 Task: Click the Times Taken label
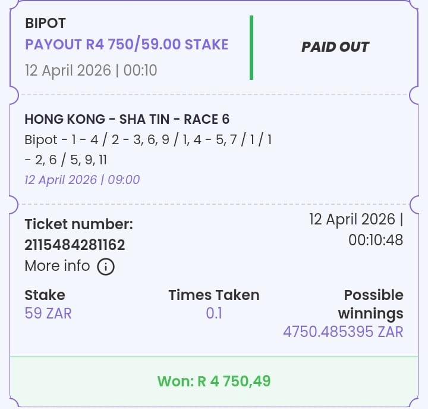tap(214, 295)
